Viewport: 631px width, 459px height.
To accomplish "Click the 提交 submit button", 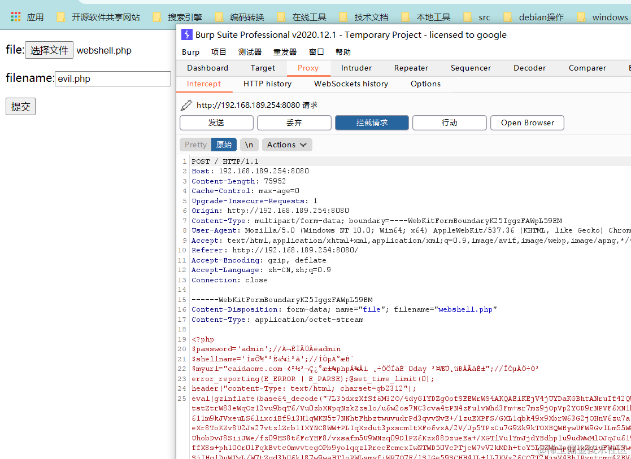I will (x=20, y=107).
